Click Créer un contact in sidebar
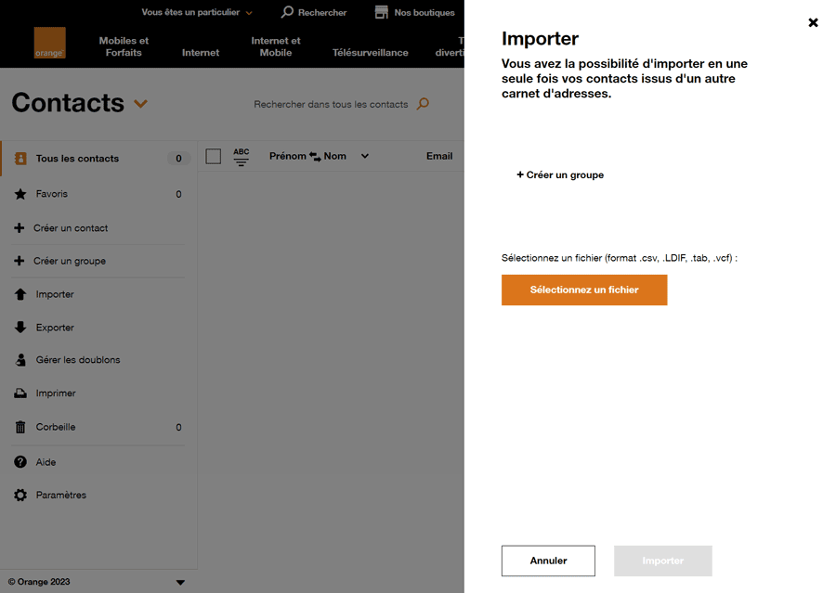 [71, 228]
